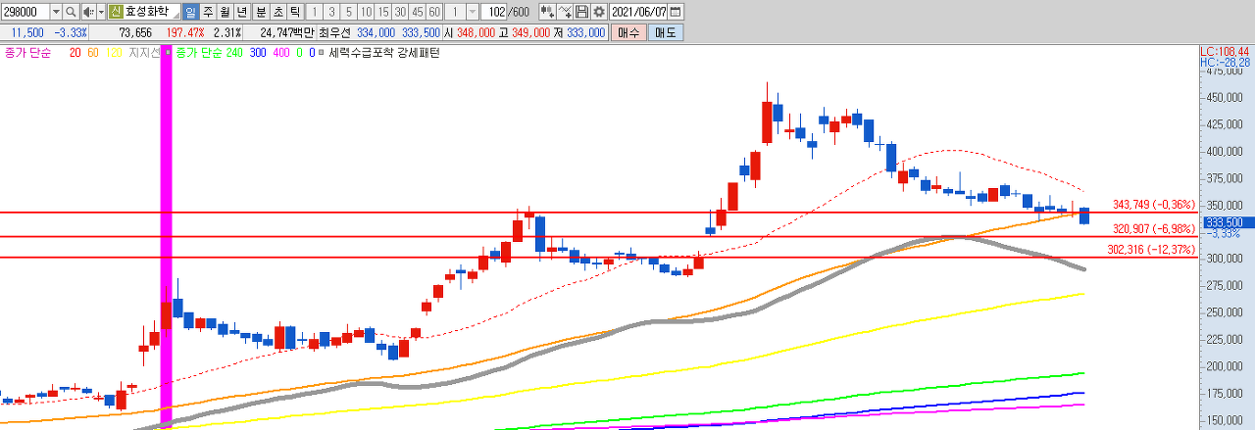The width and height of the screenshot is (1255, 430).
Task: Switch to tick chart 틱
Action: point(294,12)
